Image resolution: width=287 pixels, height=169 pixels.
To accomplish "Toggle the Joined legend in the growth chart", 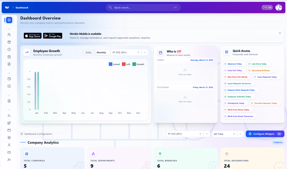I will click(x=114, y=64).
